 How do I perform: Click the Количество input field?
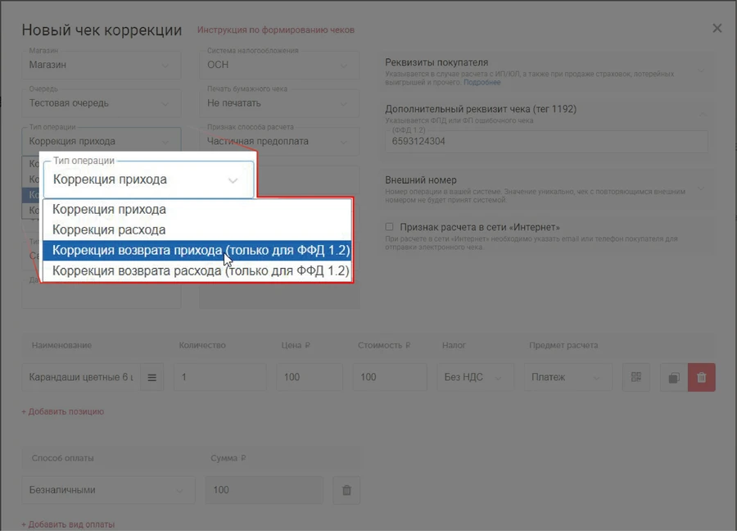[219, 378]
